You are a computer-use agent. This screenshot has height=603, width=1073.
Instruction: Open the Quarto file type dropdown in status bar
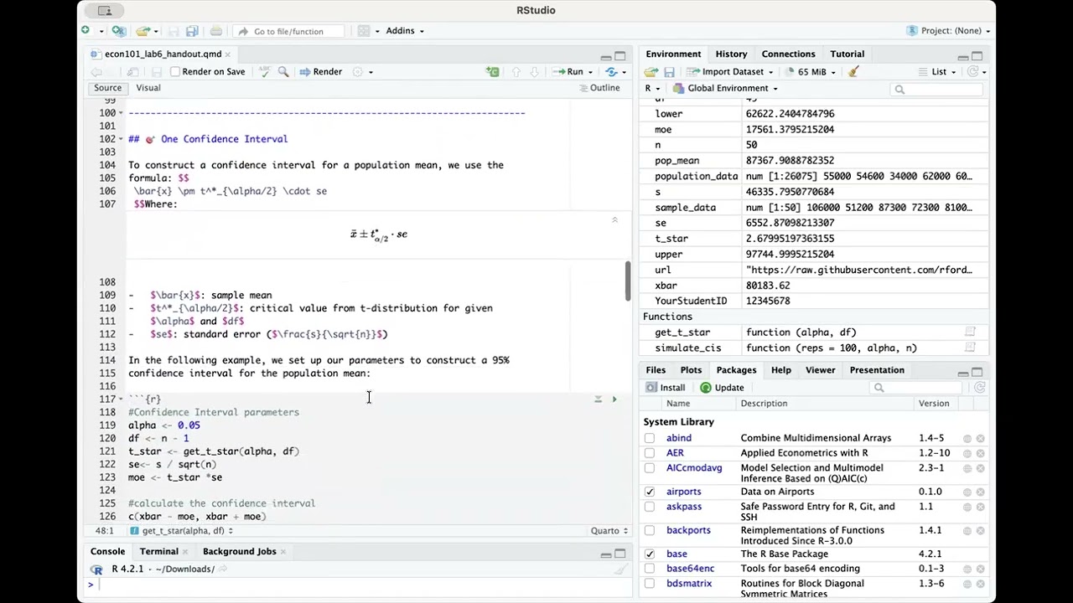(609, 531)
